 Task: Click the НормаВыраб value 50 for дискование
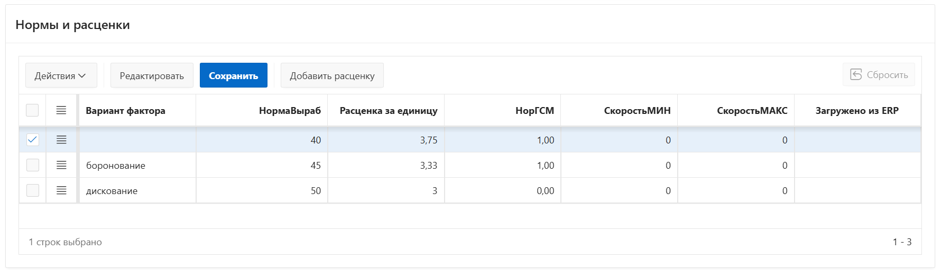tap(315, 190)
